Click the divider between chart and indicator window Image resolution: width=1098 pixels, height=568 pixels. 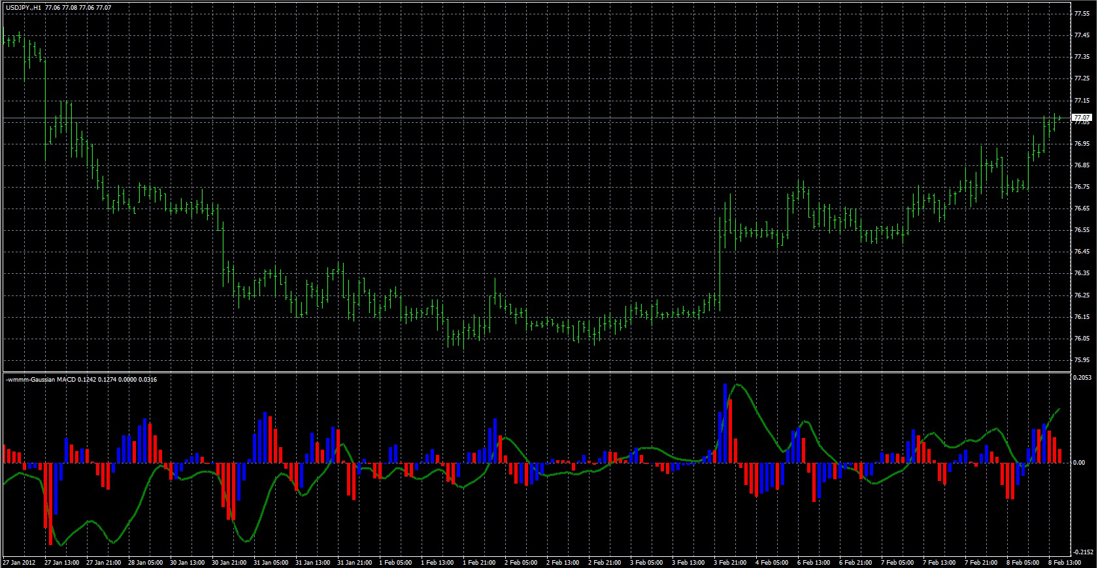[536, 372]
